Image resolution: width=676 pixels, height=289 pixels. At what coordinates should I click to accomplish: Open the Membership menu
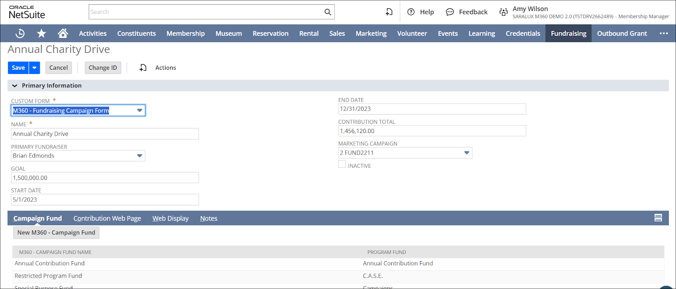coord(185,33)
